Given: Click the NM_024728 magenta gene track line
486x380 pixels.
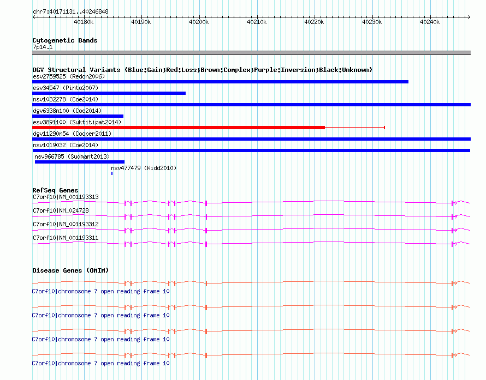Looking at the screenshot, I should 251,216.
